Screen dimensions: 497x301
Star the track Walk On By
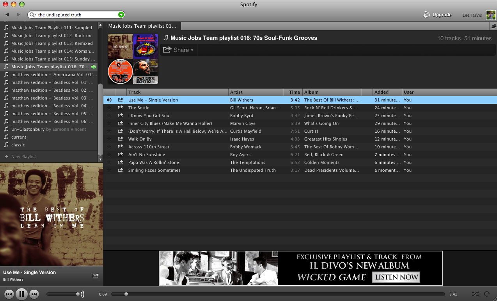point(109,139)
